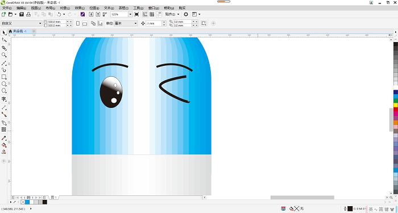Screen dimensions: 398x213
Task: Open the 视图 menu
Action: tap(36, 8)
